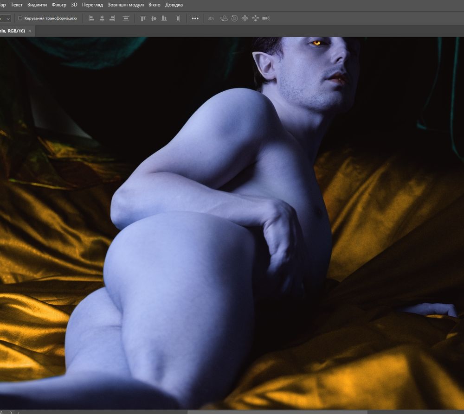The image size is (464, 414).
Task: Open the Зовнішні модулі menu
Action: point(125,5)
